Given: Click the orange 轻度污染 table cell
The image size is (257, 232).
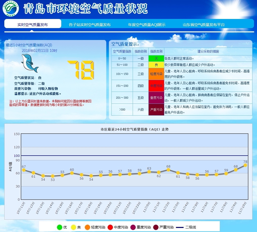Looking at the screenshot, I should tap(156, 74).
